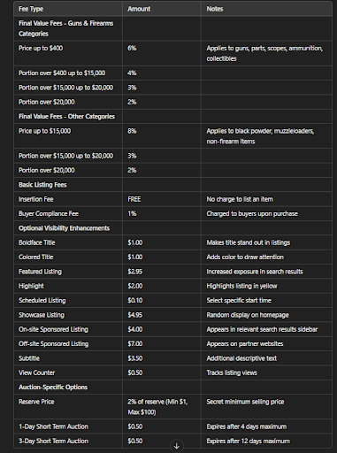337x453 pixels.
Task: Select the Subtitle $3.50 amount
Action: point(135,358)
